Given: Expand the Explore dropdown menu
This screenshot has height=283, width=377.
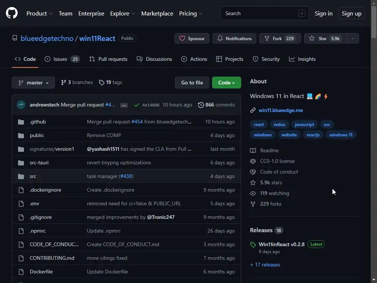Looking at the screenshot, I should [x=123, y=14].
